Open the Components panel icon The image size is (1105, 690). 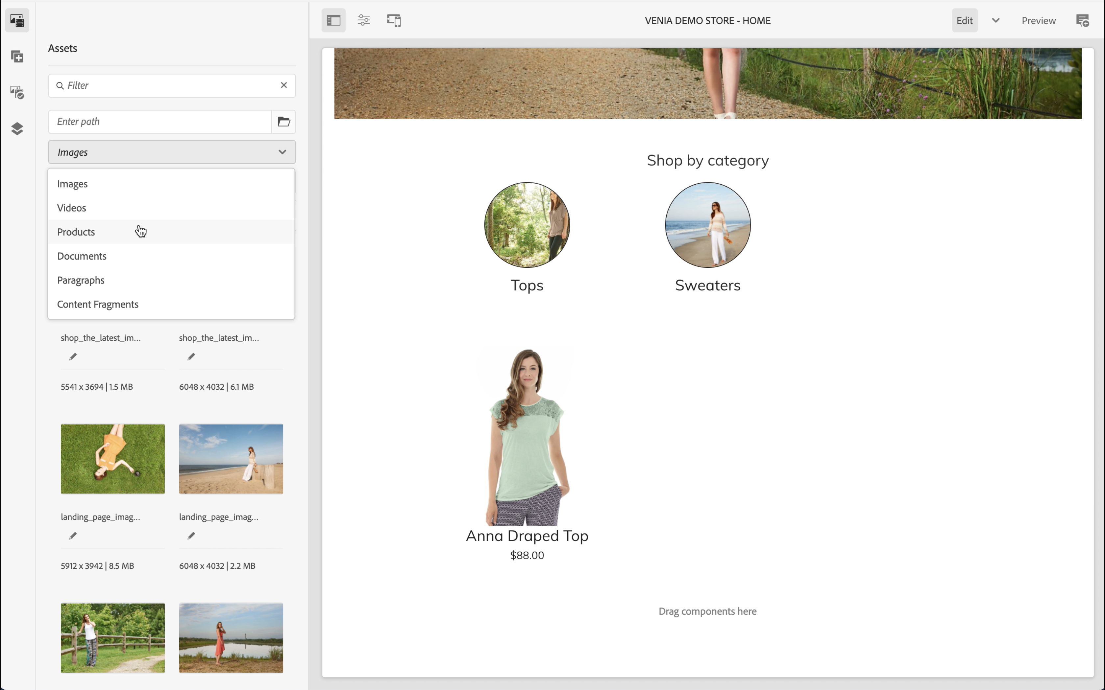pyautogui.click(x=17, y=57)
